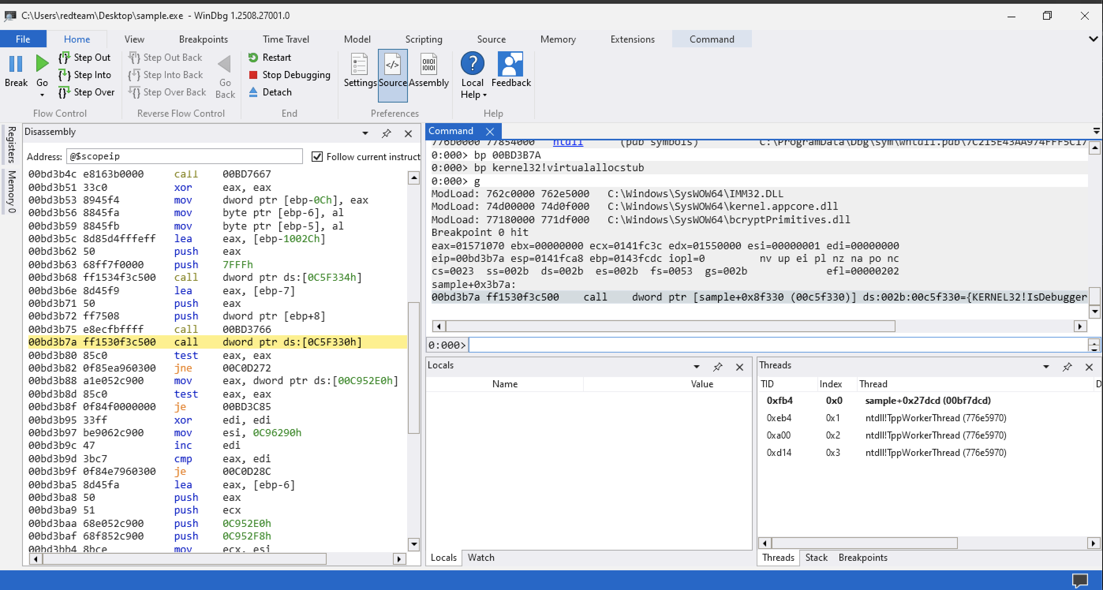Switch to the Breakpoints ribbon tab
The width and height of the screenshot is (1103, 590).
(204, 39)
